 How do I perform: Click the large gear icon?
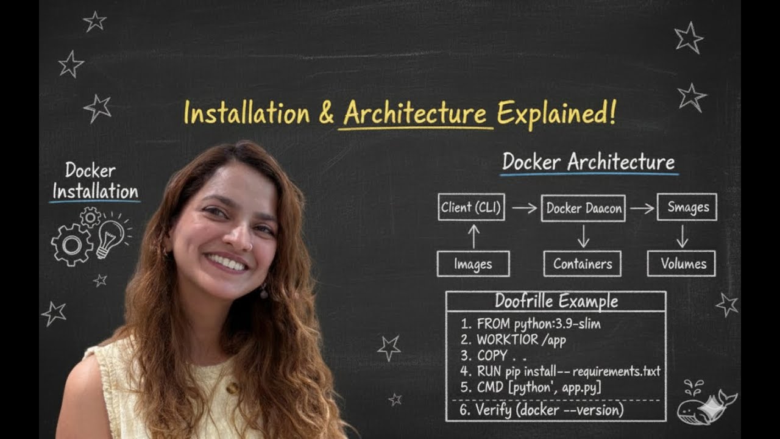tap(71, 244)
